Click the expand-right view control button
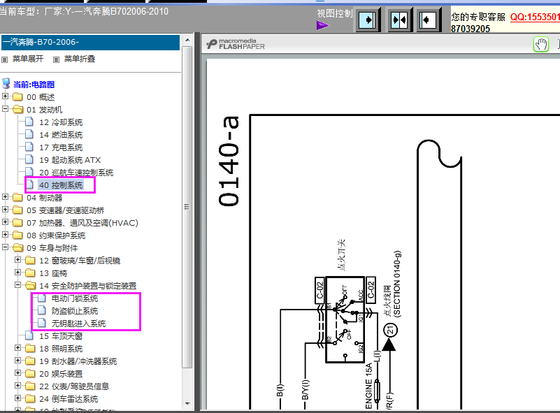 pos(367,20)
